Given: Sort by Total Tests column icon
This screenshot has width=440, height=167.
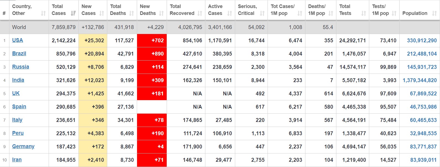Looking at the screenshot, I should 364,13.
